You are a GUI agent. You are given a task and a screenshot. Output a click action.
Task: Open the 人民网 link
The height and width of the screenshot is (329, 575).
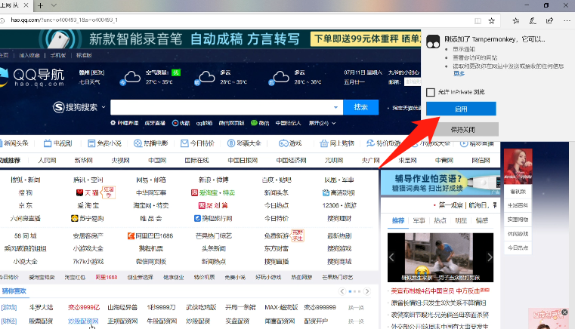[x=48, y=161]
